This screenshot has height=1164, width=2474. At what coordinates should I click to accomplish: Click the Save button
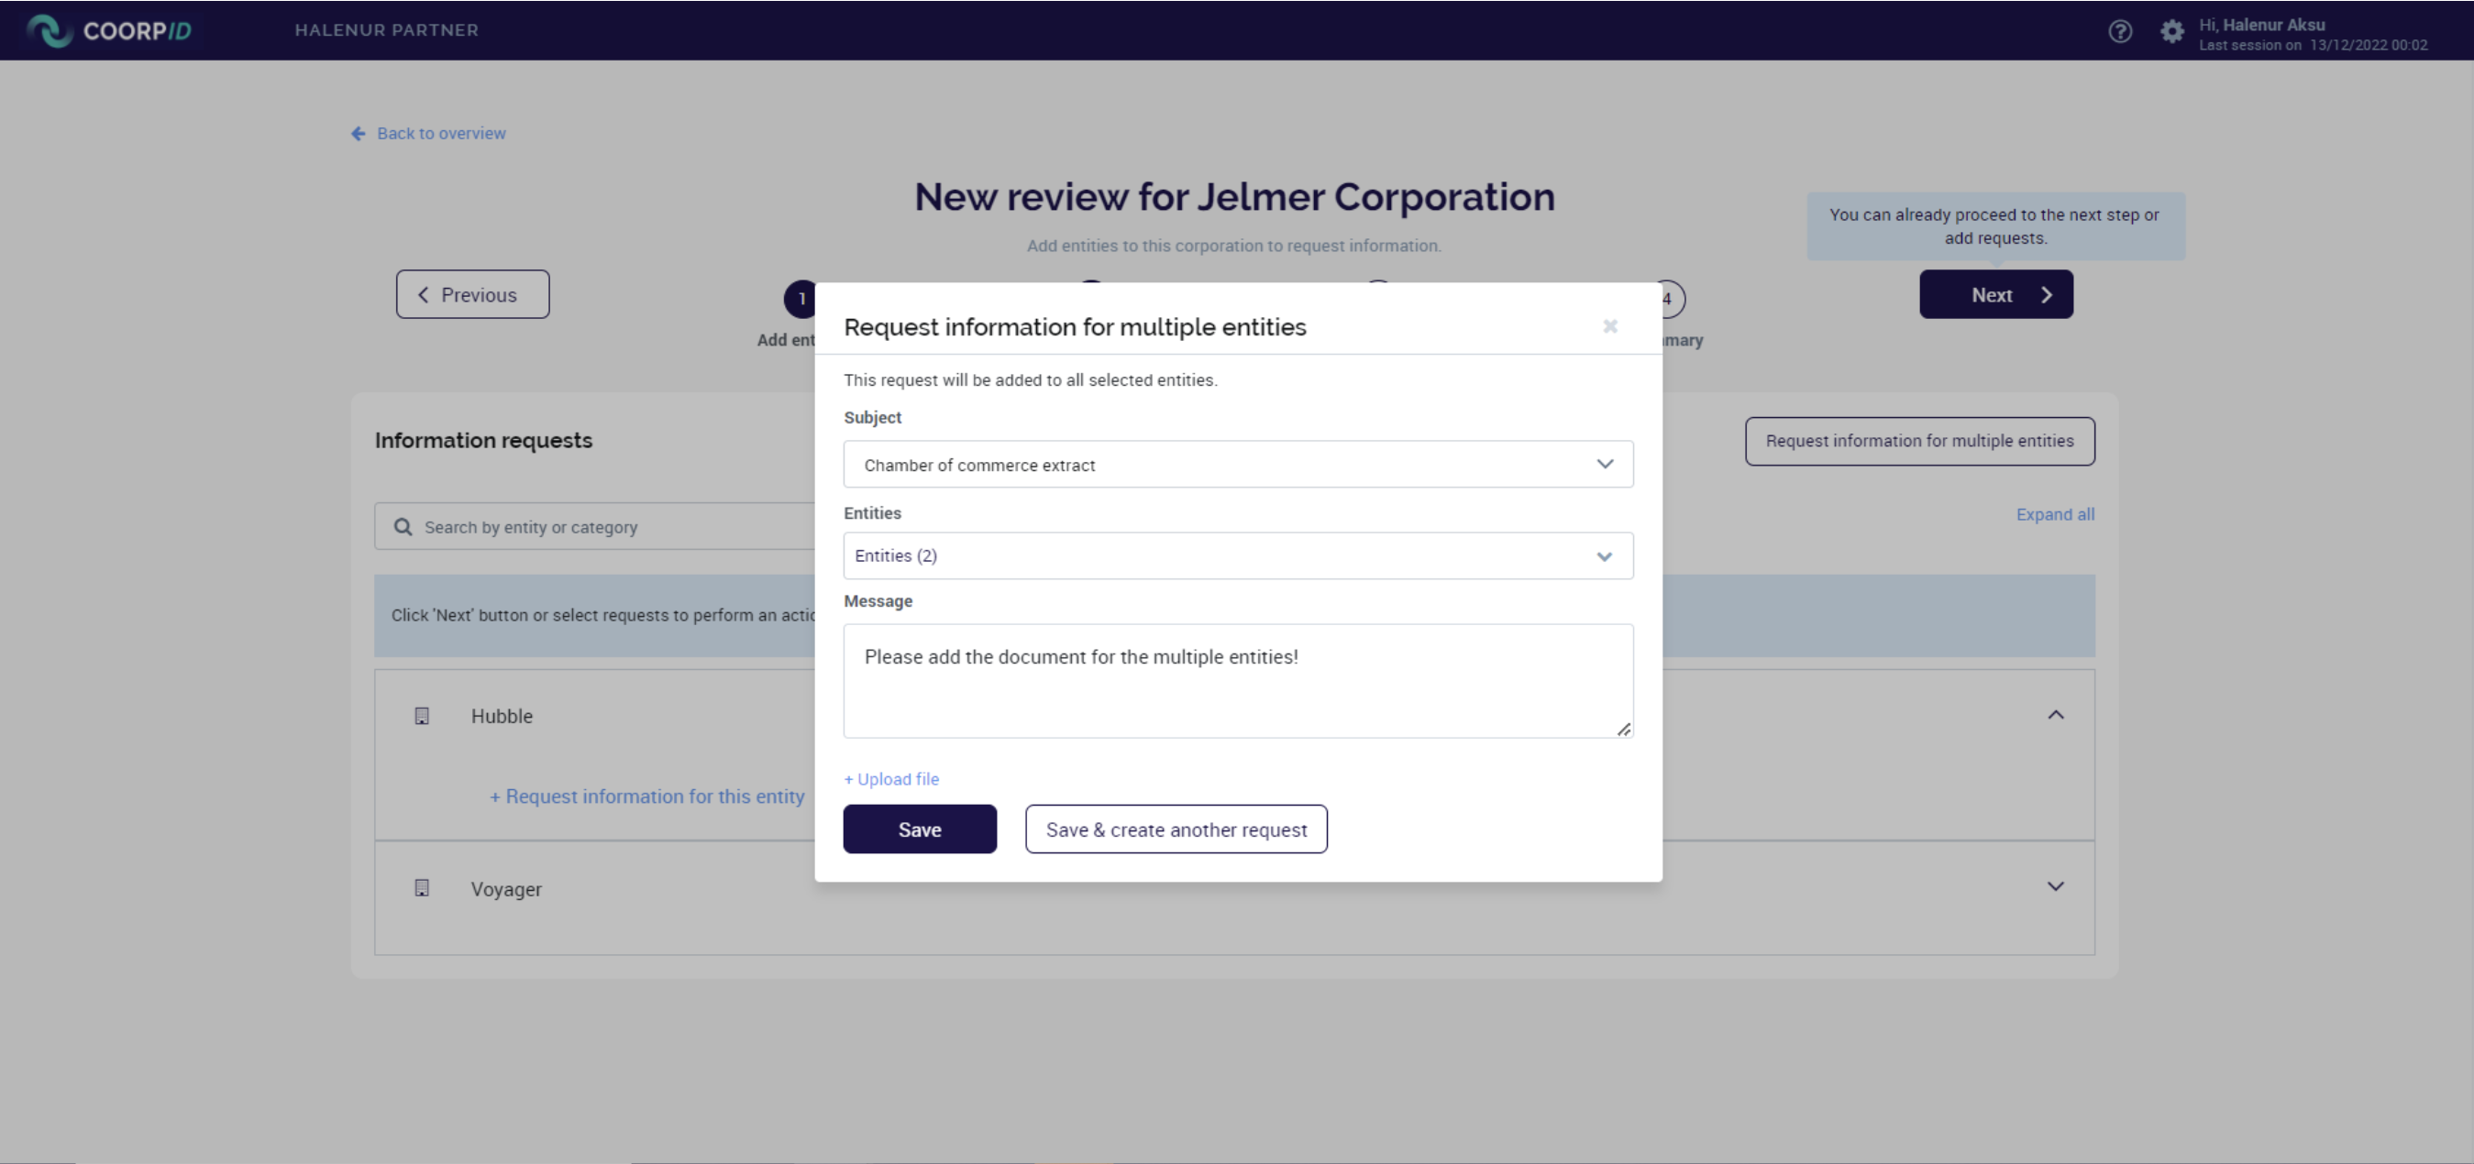click(x=919, y=829)
